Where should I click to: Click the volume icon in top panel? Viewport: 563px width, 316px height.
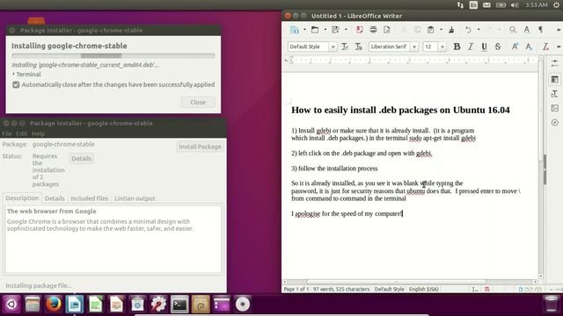tap(515, 5)
